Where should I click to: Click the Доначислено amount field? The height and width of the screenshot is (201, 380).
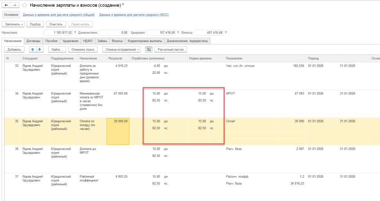tap(114, 33)
